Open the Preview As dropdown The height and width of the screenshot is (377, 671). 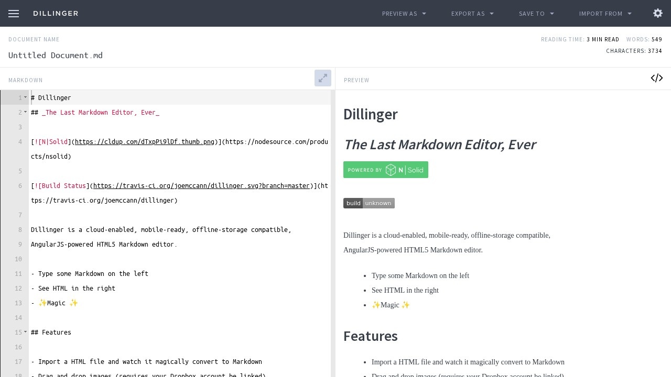click(x=404, y=14)
